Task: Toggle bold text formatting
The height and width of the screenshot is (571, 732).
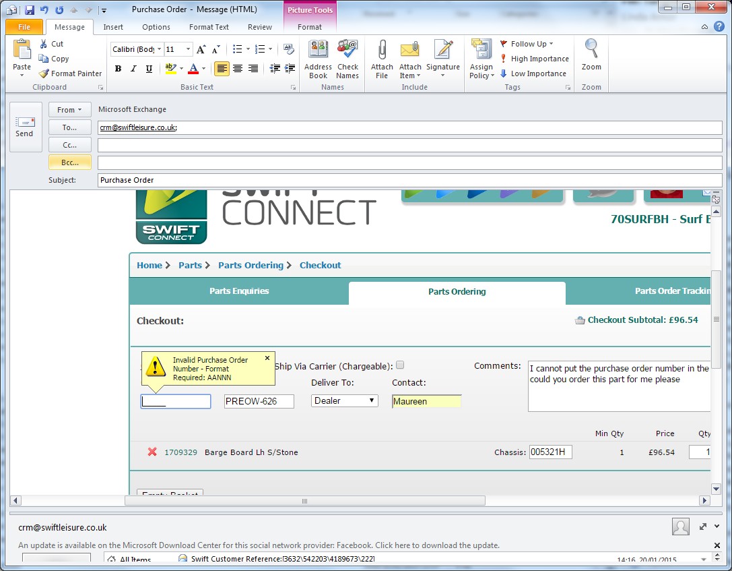Action: pyautogui.click(x=118, y=69)
